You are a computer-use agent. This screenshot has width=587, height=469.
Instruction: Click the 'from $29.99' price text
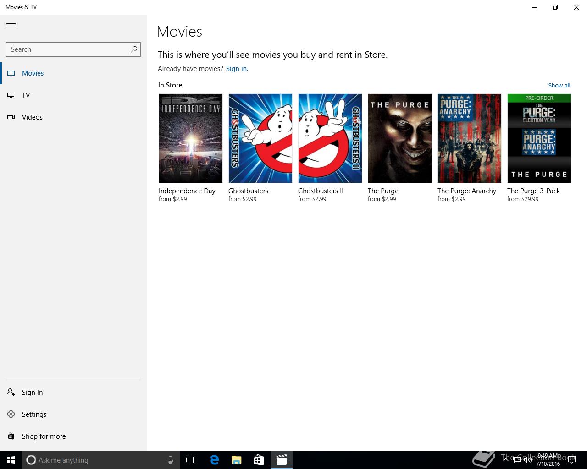(x=523, y=199)
